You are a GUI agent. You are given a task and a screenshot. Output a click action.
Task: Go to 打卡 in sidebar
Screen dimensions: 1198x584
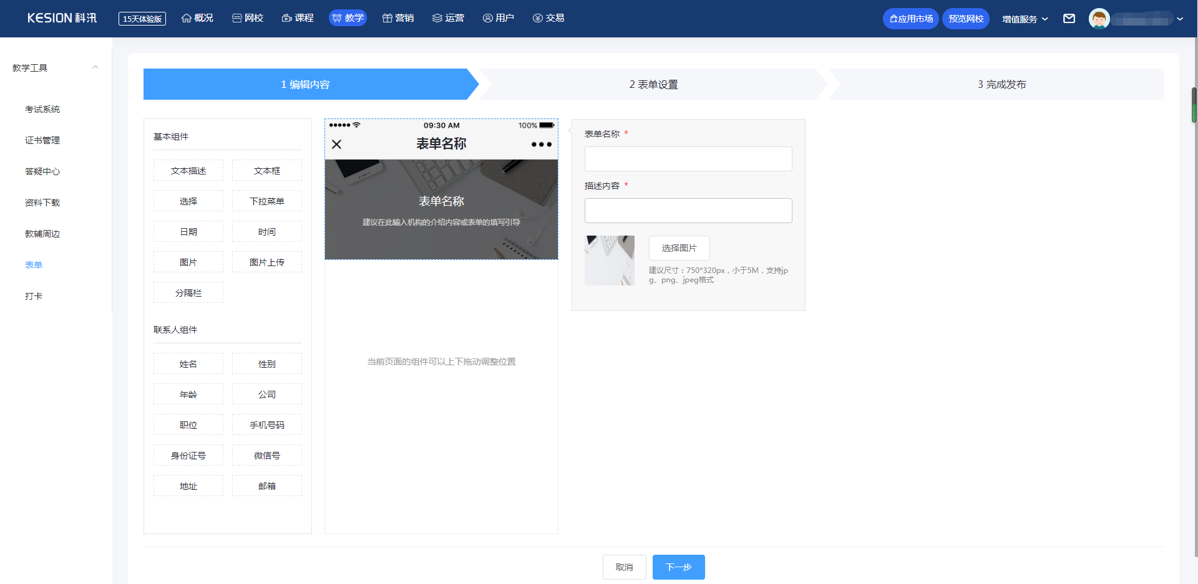[x=34, y=296]
